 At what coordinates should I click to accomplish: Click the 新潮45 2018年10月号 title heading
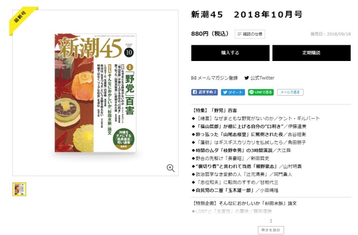[247, 15]
